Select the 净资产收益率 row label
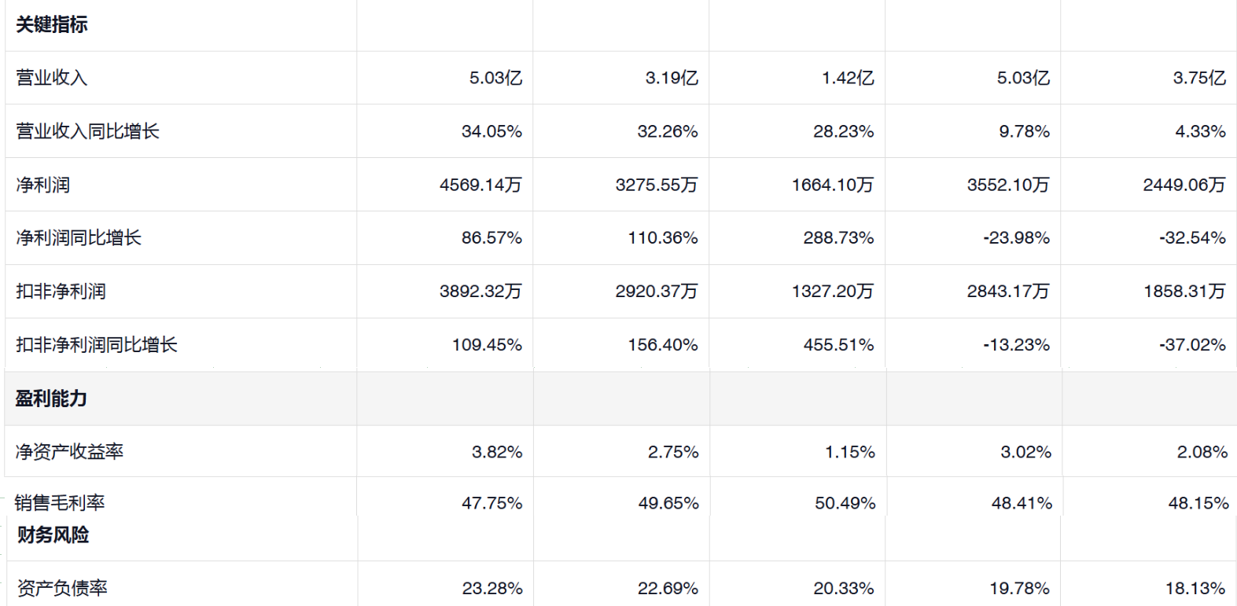The width and height of the screenshot is (1237, 606). click(x=70, y=452)
